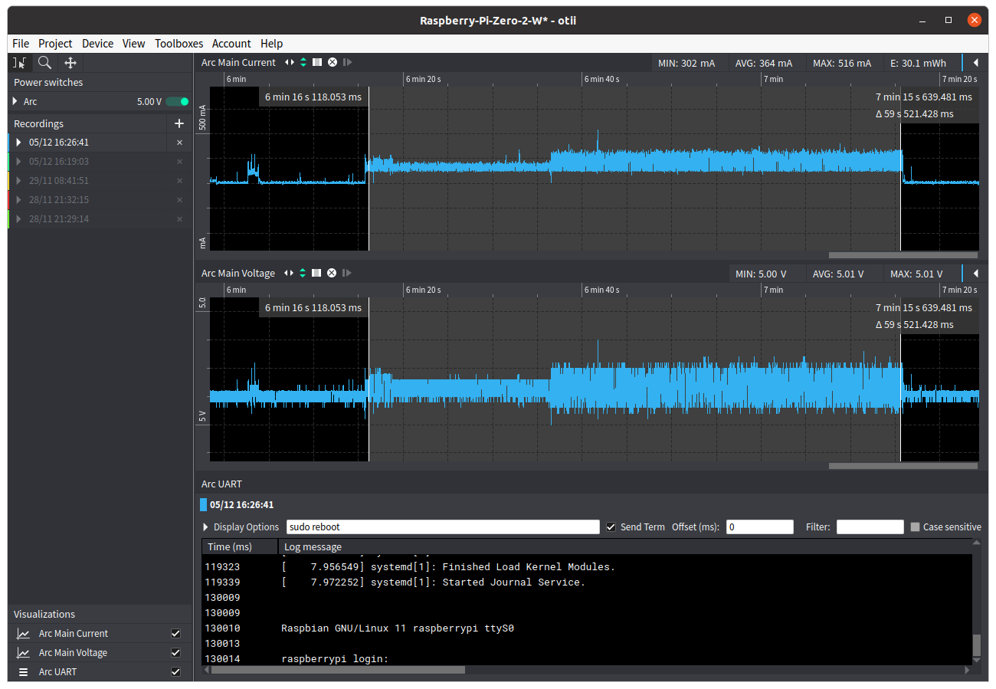This screenshot has height=689, width=996.
Task: Enable Case sensitive filtering
Action: (x=915, y=527)
